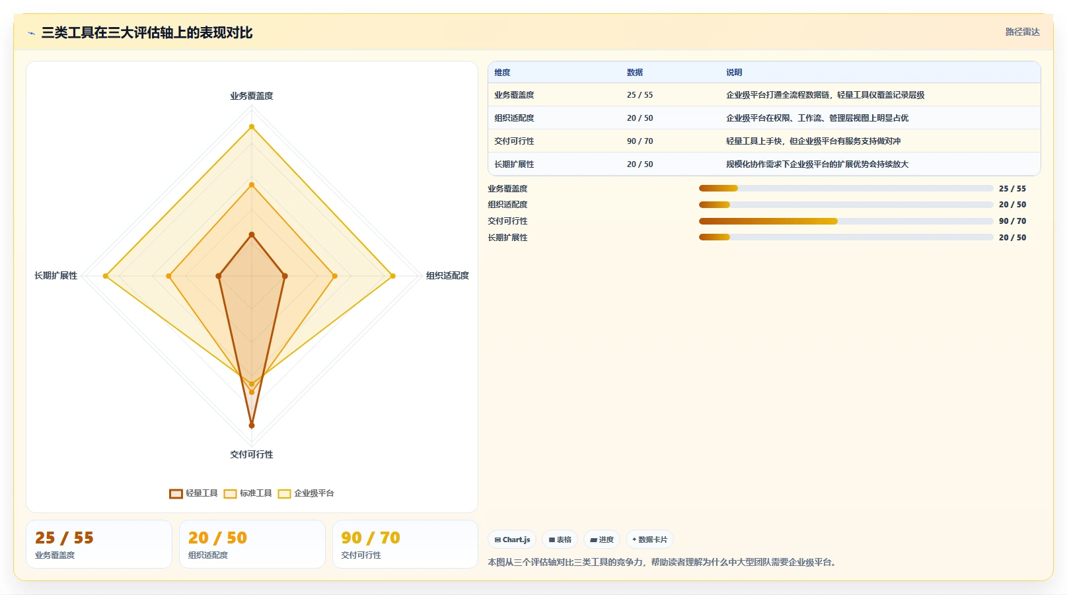Click the 数据 column header
The height and width of the screenshot is (595, 1067).
tap(635, 73)
